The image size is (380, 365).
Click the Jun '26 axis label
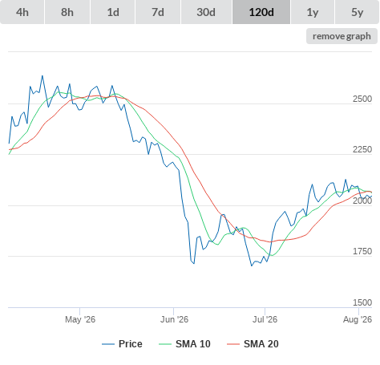tap(174, 319)
